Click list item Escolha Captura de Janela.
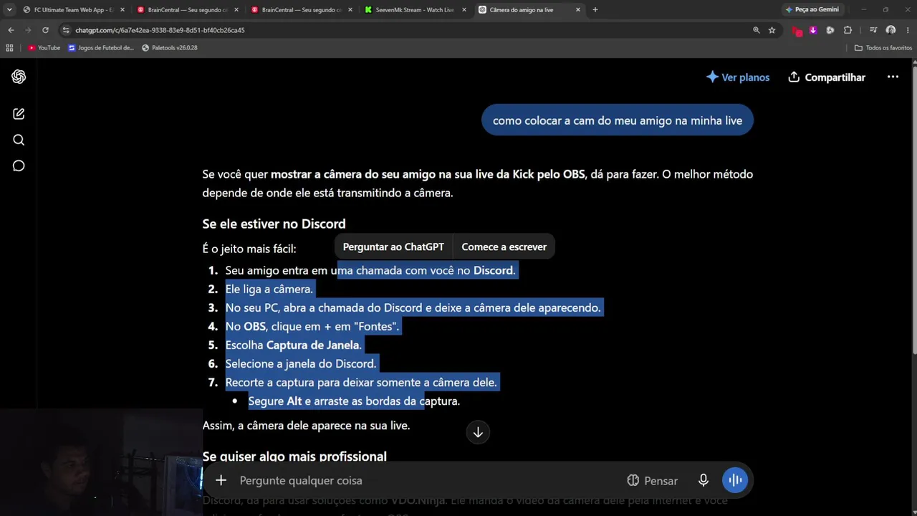This screenshot has width=917, height=516. pos(294,345)
